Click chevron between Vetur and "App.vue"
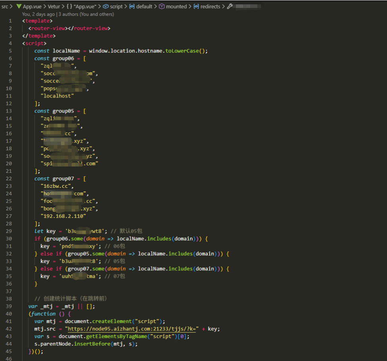 (63, 6)
